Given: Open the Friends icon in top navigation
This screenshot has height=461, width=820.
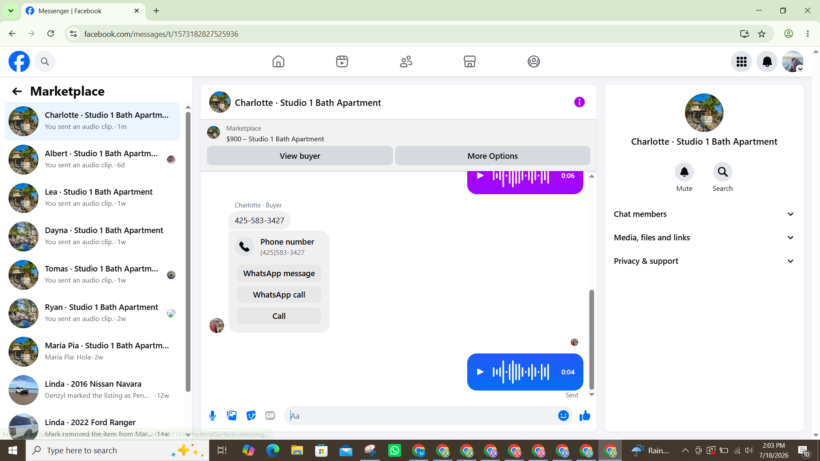Looking at the screenshot, I should pos(406,61).
